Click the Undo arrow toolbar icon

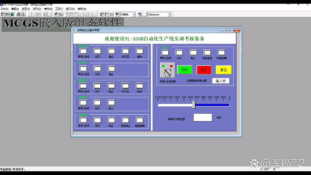45,14
